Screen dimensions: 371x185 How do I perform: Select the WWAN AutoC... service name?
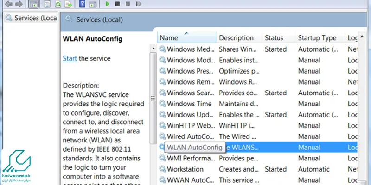[191, 180]
